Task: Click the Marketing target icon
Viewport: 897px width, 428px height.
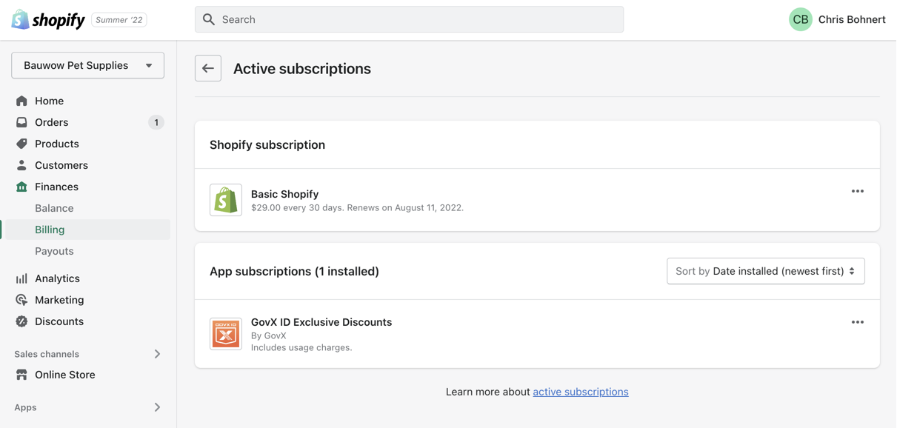Action: click(x=21, y=300)
